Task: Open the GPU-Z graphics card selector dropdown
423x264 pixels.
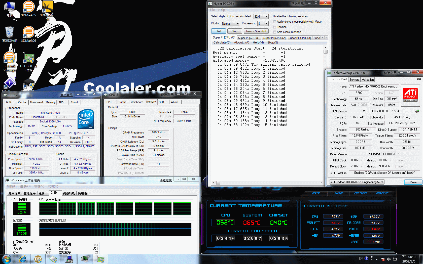Action: point(357,182)
